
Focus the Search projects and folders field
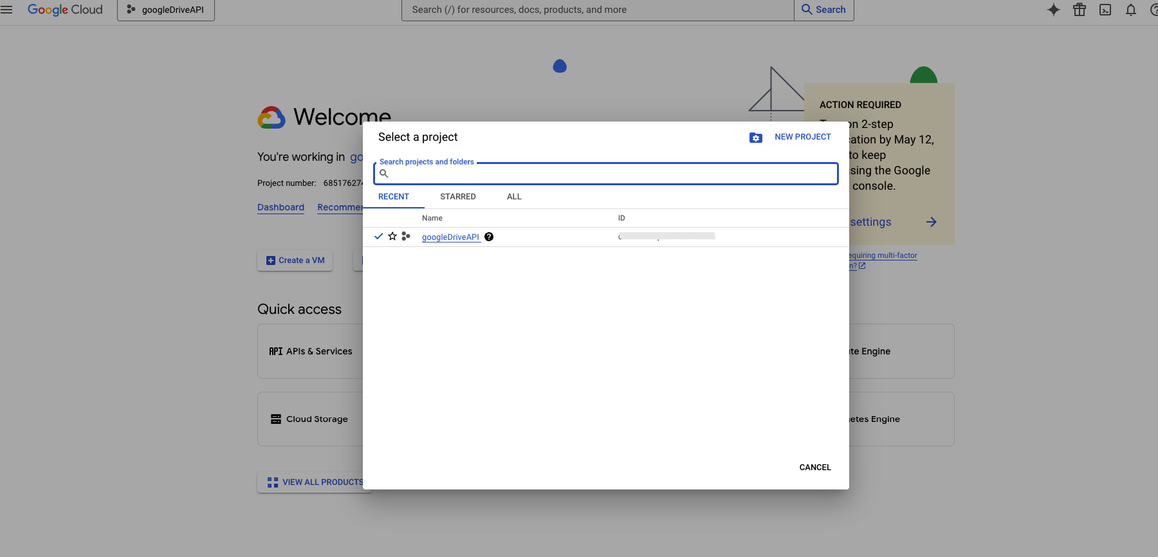606,174
